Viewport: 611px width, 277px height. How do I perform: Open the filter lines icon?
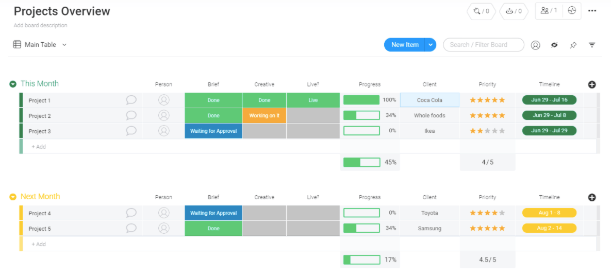[x=592, y=45]
